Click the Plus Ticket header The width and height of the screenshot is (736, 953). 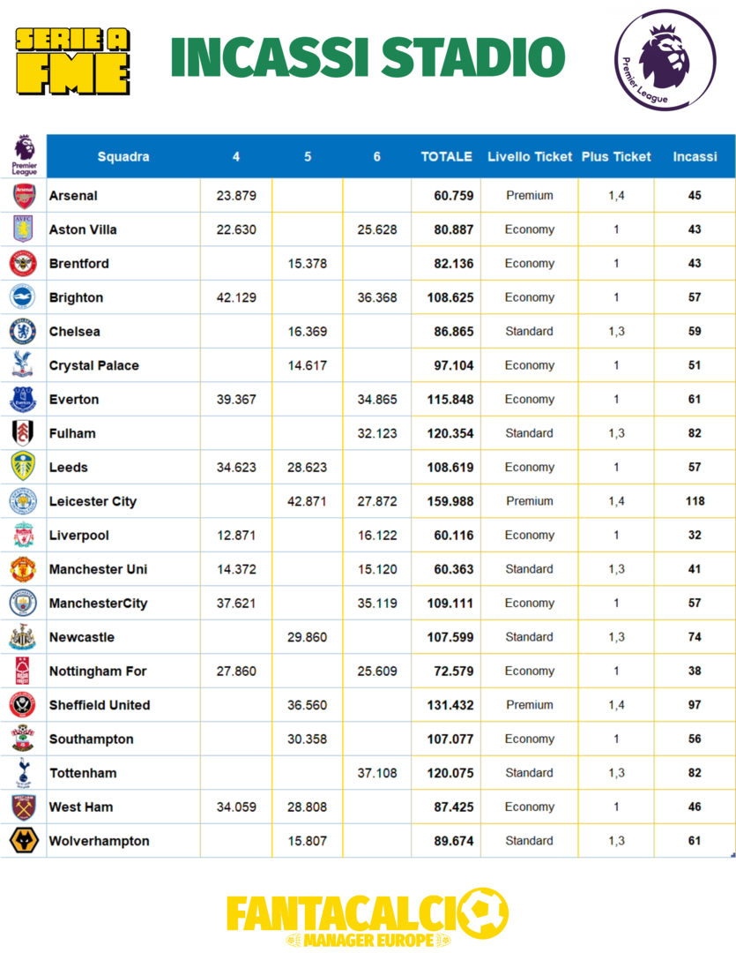(616, 157)
